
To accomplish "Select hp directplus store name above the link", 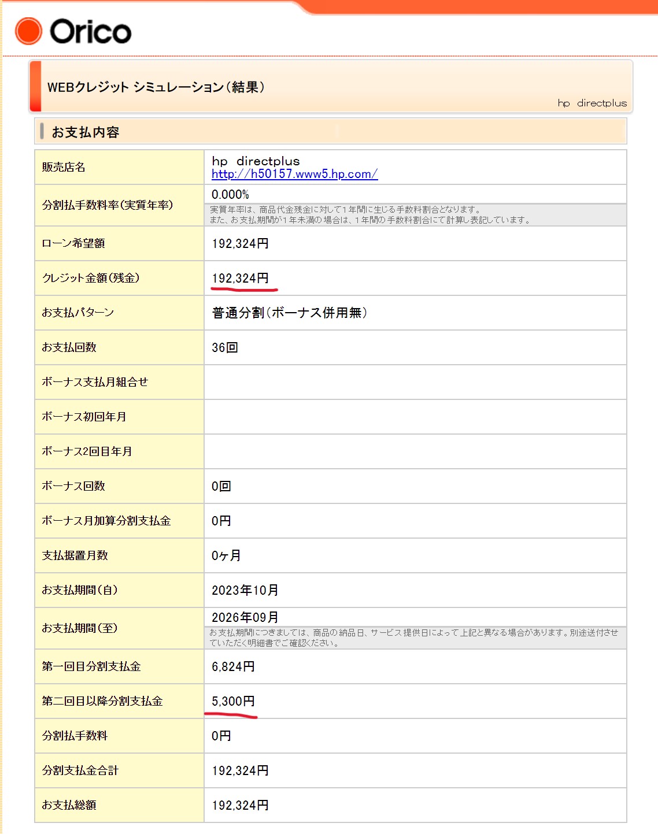I will click(x=256, y=161).
